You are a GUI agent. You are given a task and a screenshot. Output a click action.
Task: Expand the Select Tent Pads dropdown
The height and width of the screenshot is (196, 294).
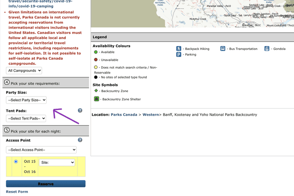(x=26, y=118)
